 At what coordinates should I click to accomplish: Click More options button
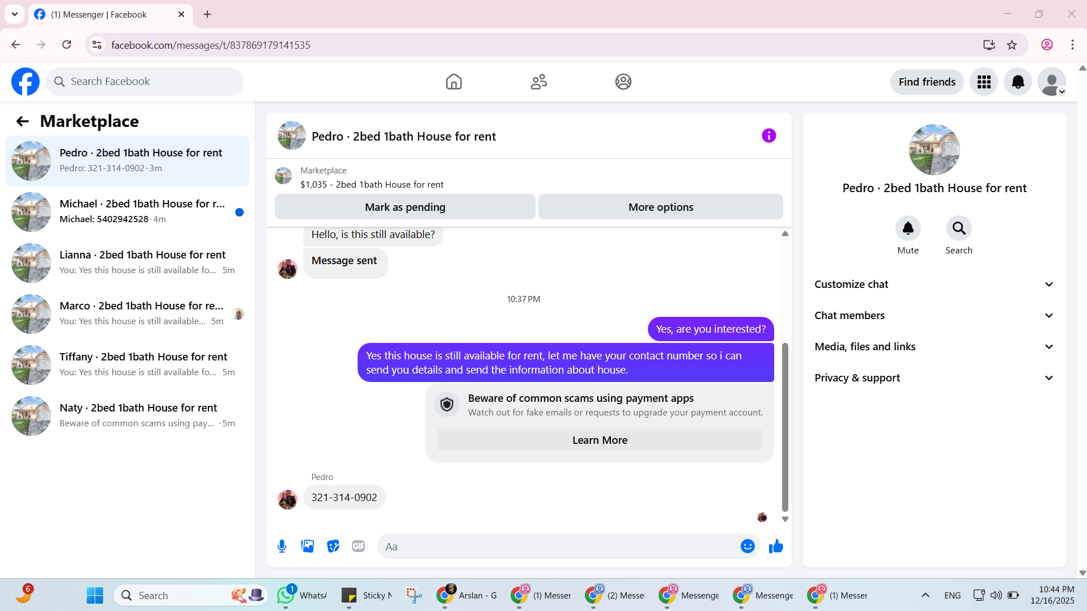[661, 207]
